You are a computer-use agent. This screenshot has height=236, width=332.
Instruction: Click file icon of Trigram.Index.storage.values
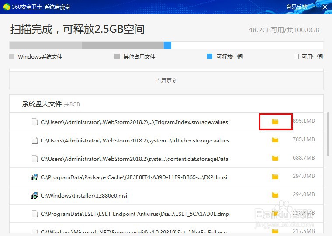(x=35, y=122)
